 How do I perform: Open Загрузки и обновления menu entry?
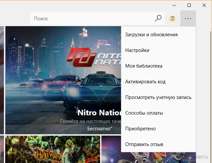click(159, 35)
